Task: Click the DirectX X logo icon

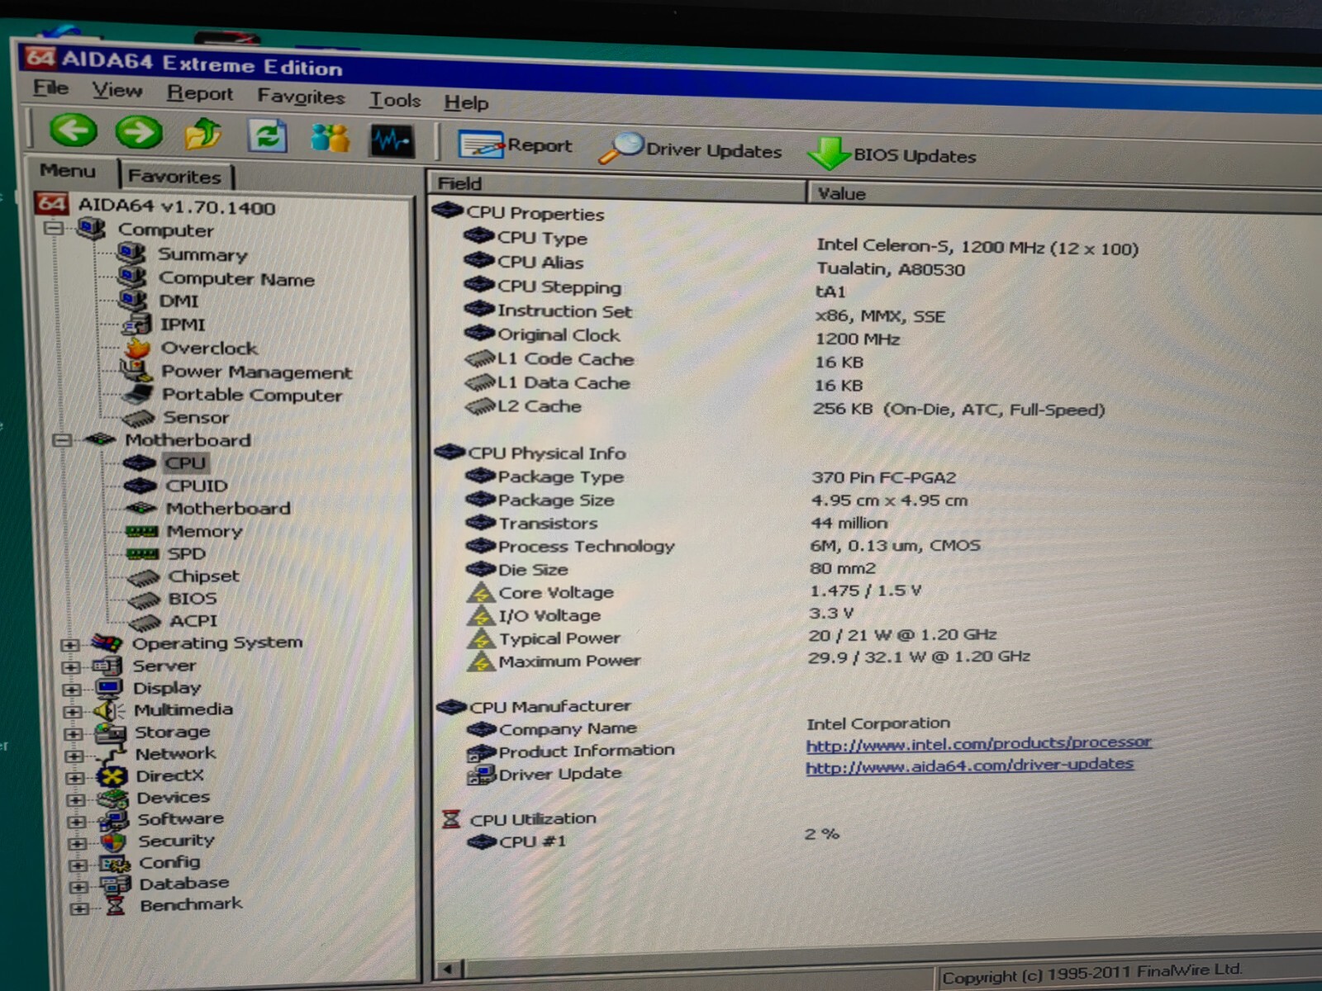Action: tap(112, 776)
